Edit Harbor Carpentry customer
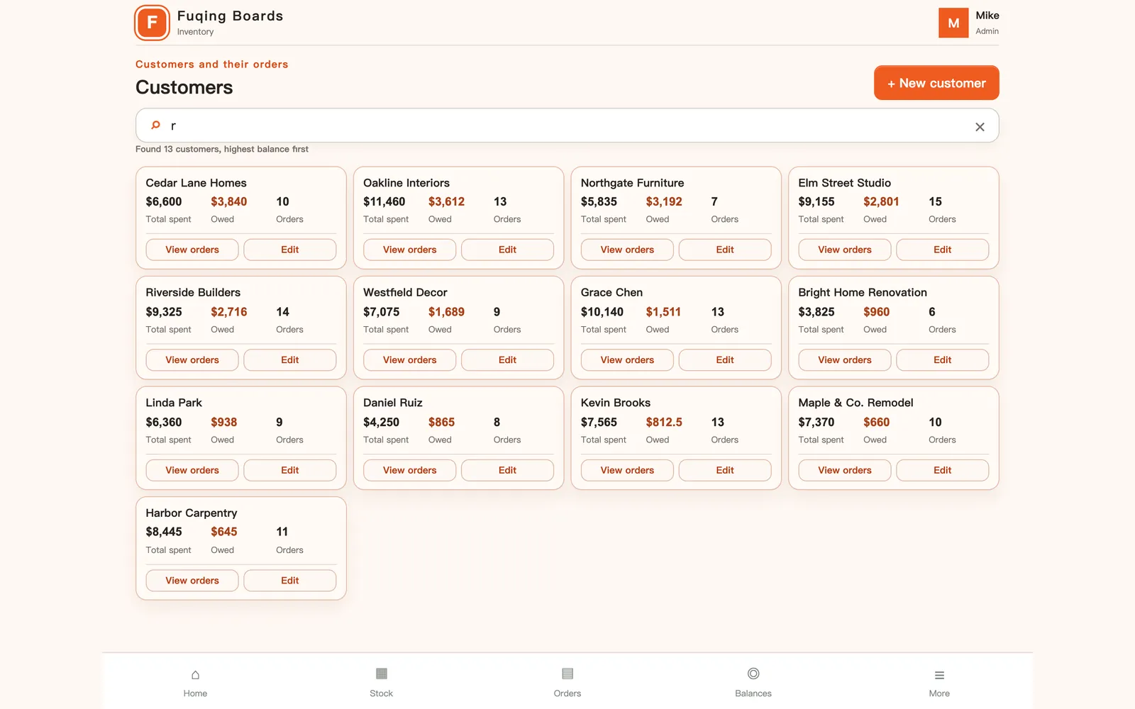The height and width of the screenshot is (709, 1135). point(290,580)
